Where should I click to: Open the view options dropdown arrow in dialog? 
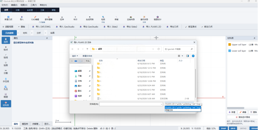click(x=182, y=56)
